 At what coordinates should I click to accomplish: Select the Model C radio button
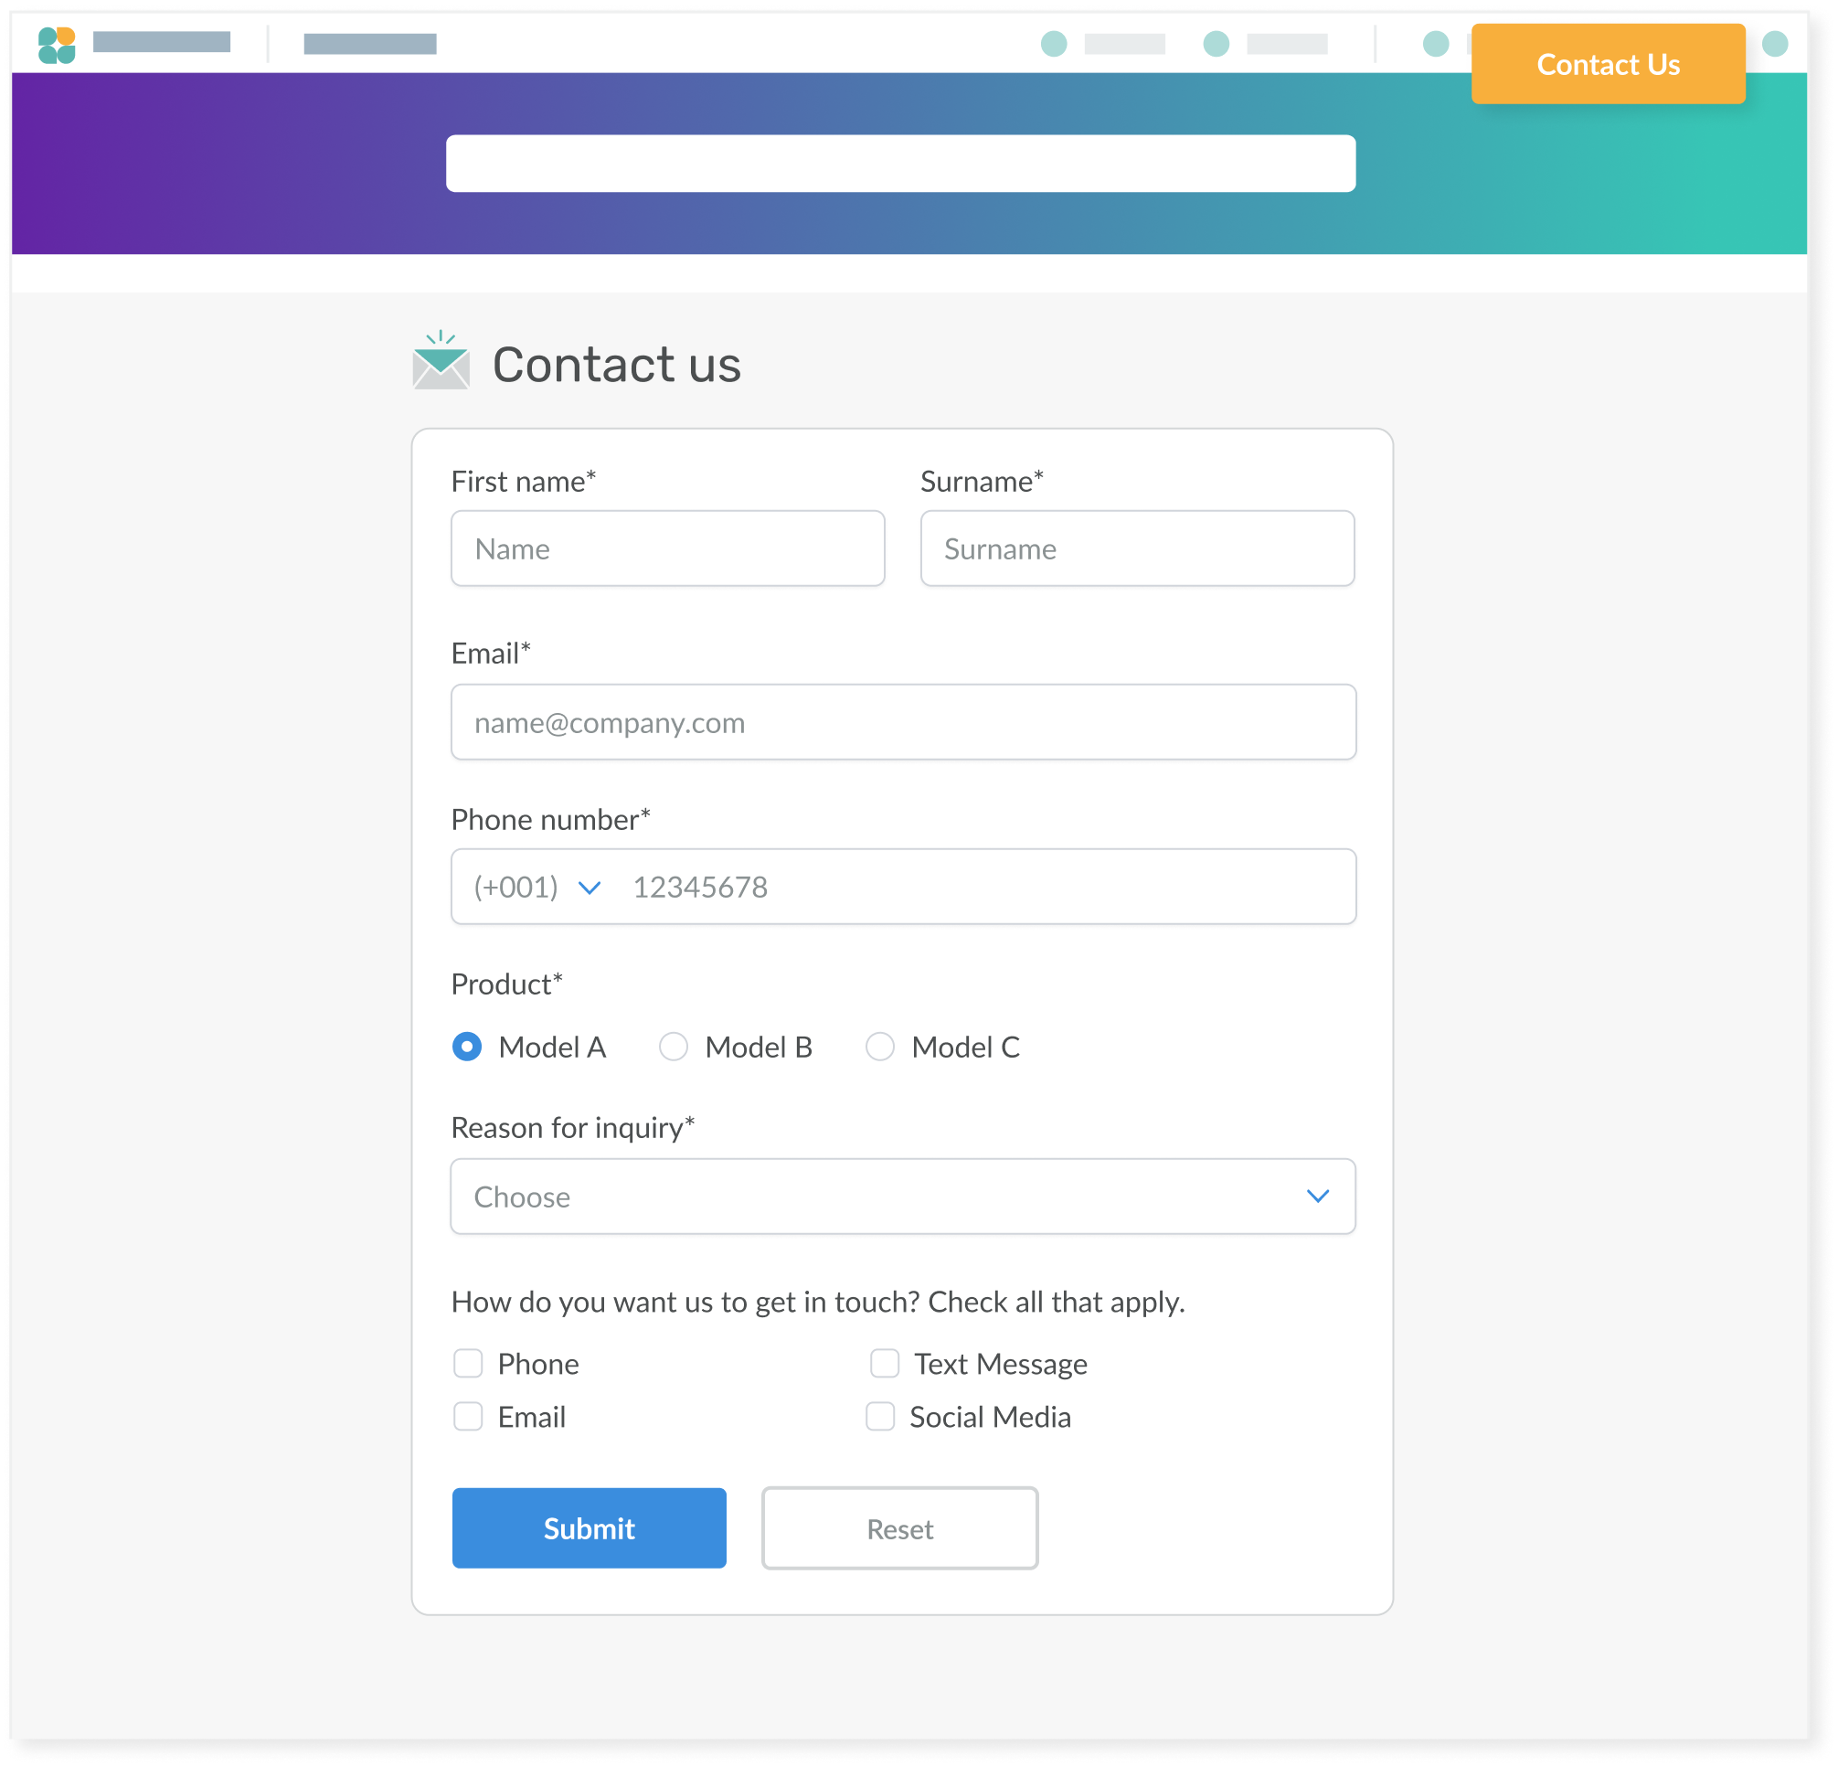[880, 1047]
